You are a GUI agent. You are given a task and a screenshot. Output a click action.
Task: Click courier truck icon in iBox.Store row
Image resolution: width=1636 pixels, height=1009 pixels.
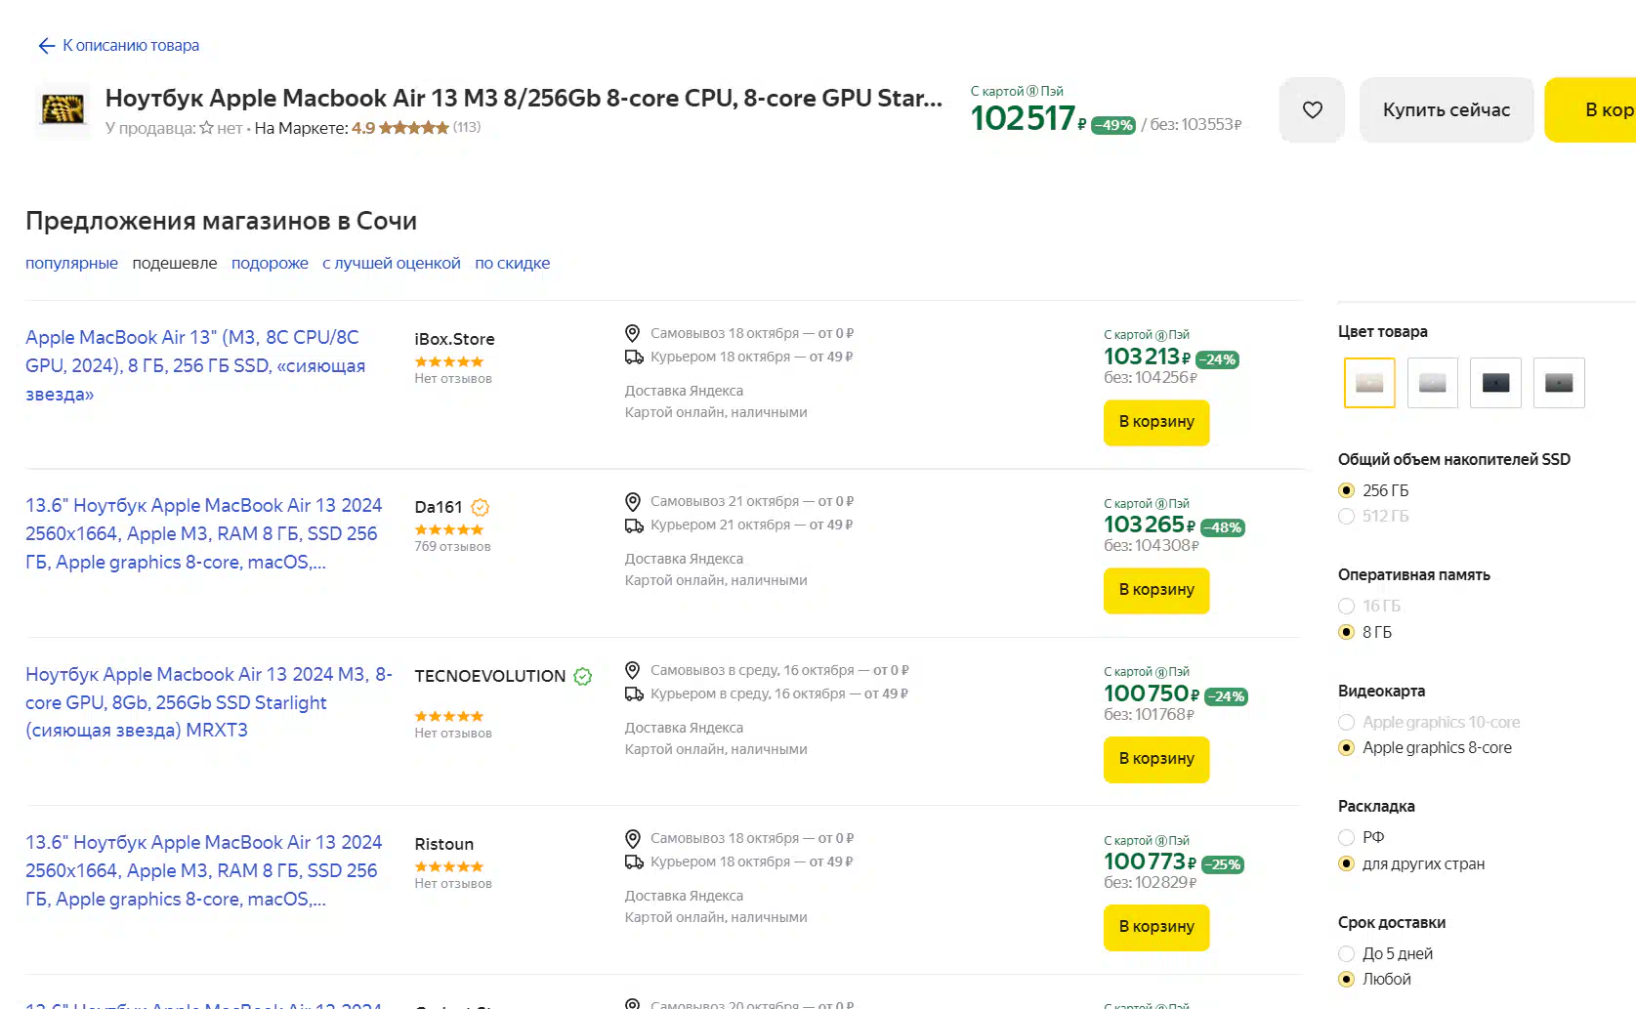tap(634, 357)
